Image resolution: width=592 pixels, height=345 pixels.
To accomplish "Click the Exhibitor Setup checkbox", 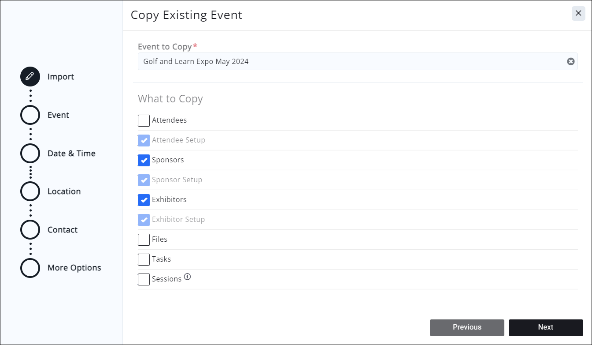I will 143,219.
